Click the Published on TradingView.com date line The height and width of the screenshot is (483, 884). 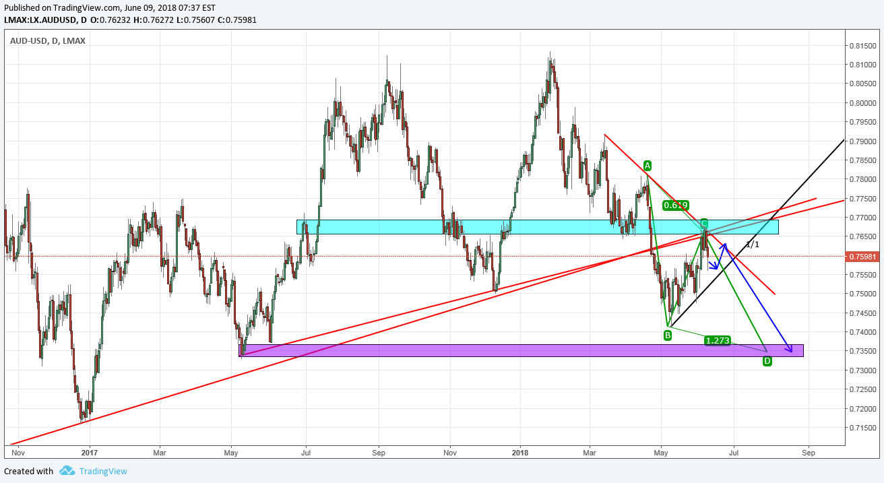pyautogui.click(x=110, y=7)
